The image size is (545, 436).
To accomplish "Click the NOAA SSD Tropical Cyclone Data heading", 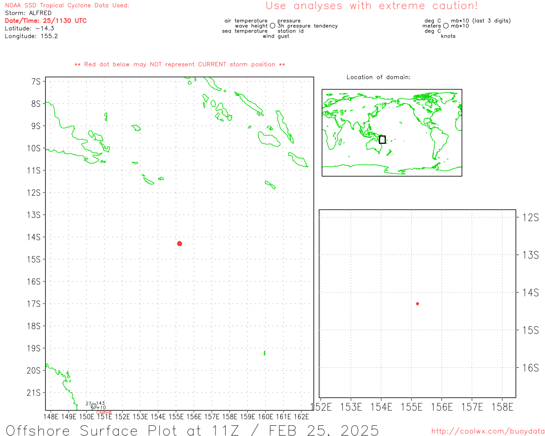I will pyautogui.click(x=67, y=6).
